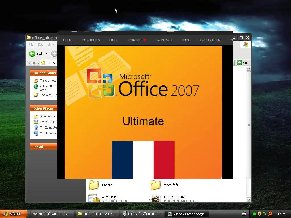Select the Word.fr-fr folder icon
The image size is (291, 218).
pos(155,185)
